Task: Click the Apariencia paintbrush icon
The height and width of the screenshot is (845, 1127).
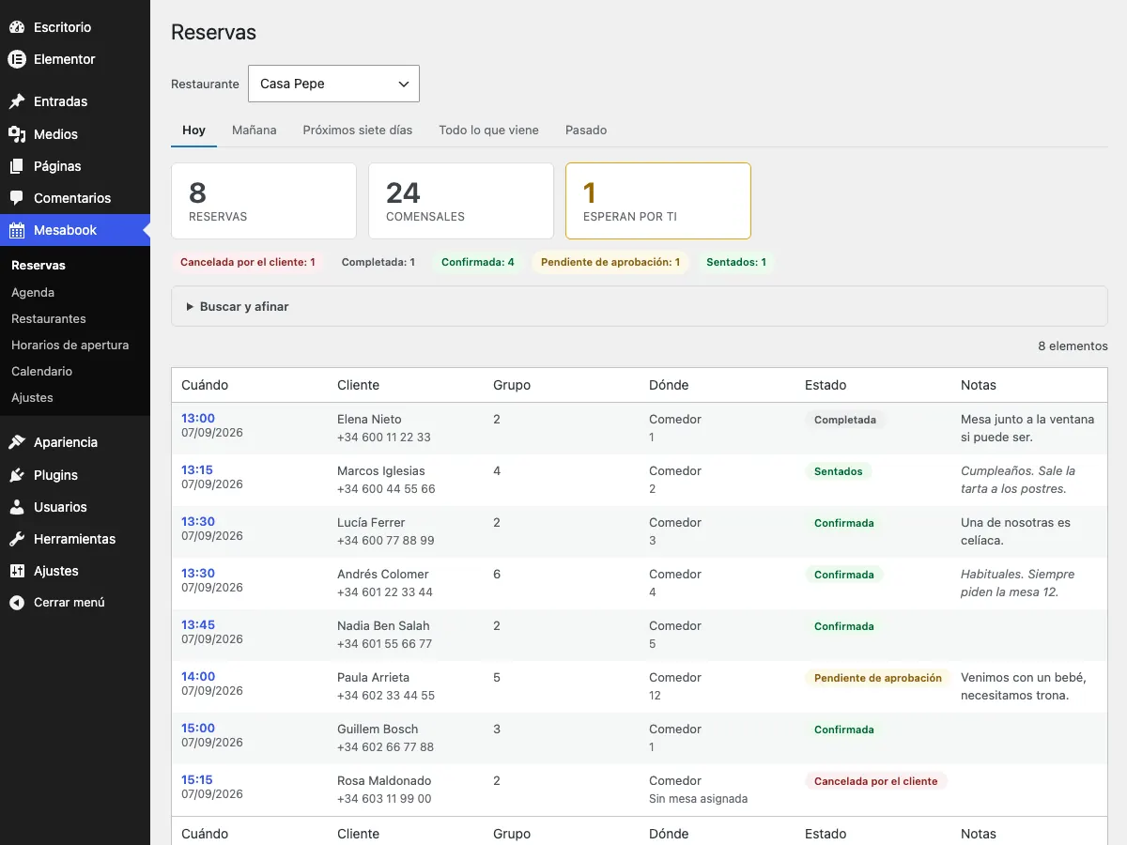Action: pyautogui.click(x=17, y=442)
